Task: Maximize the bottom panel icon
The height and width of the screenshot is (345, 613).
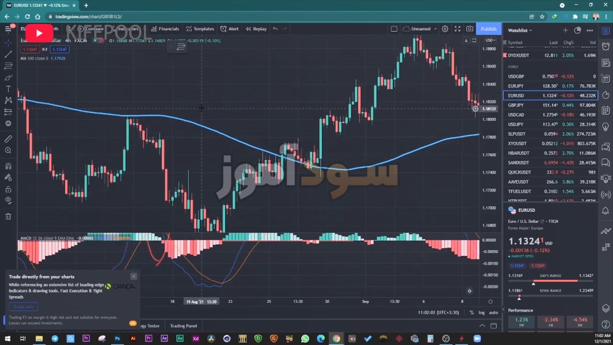Action: (494, 326)
